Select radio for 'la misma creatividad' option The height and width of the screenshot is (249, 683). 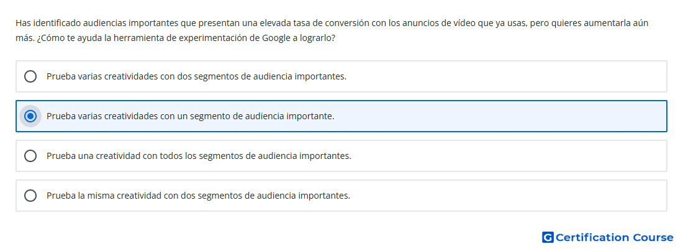pyautogui.click(x=30, y=196)
